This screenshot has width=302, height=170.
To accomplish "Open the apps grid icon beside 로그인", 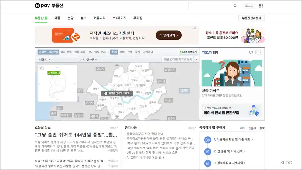I will pyautogui.click(x=260, y=6).
